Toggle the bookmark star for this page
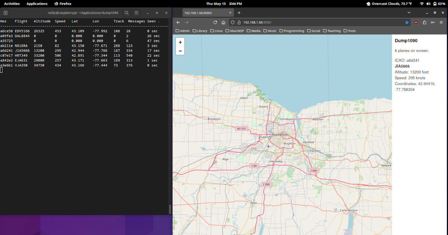 point(407,22)
